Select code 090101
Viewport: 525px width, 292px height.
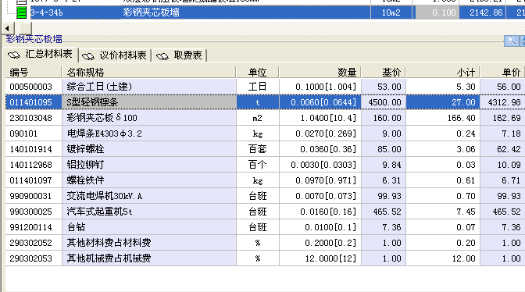(34, 134)
